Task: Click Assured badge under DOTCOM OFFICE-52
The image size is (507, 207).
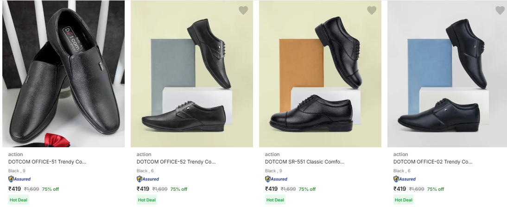Action: point(148,179)
